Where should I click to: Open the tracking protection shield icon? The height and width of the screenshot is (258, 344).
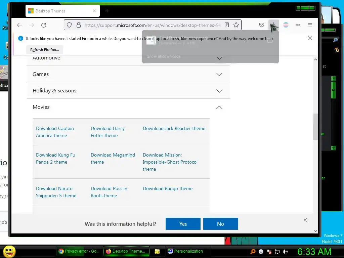[x=69, y=25]
